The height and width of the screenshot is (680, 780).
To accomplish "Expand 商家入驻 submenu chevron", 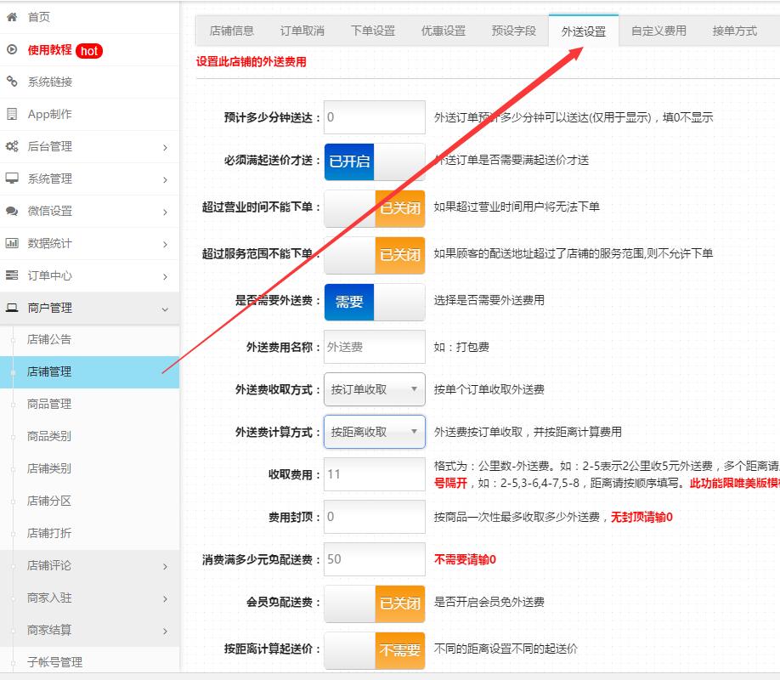I will 165,599.
